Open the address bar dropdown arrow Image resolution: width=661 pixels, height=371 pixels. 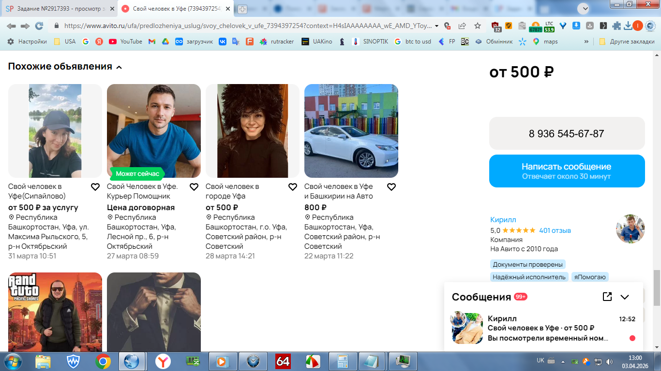(x=437, y=26)
